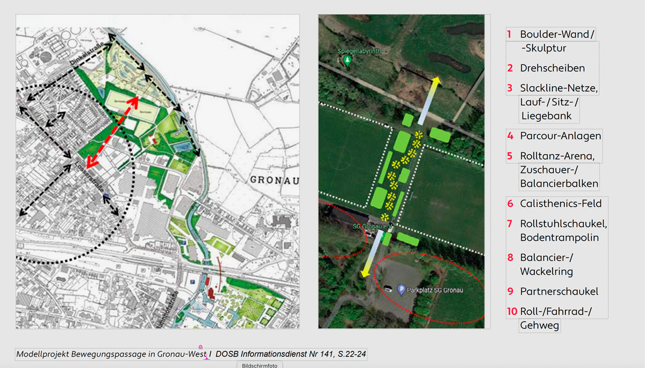645x368 pixels.
Task: Select the 'Drehscheiben' legend entry
Action: (552, 68)
